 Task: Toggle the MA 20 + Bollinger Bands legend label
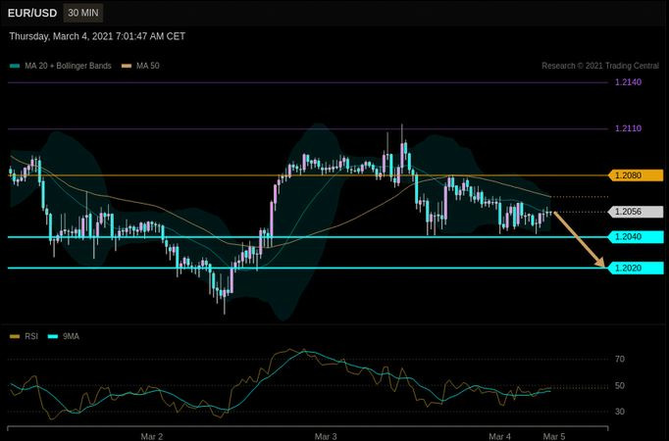point(68,66)
